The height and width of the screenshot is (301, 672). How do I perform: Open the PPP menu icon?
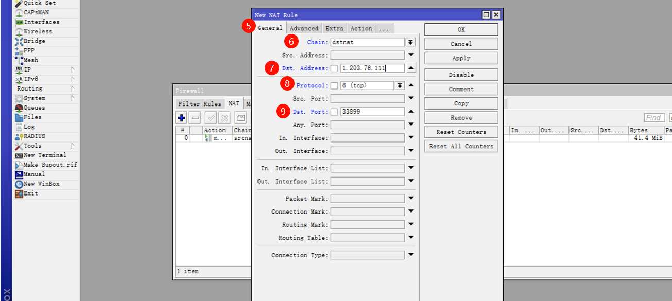[x=19, y=51]
